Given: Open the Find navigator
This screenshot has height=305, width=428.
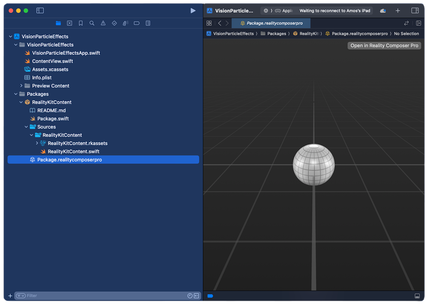Looking at the screenshot, I should pyautogui.click(x=92, y=23).
